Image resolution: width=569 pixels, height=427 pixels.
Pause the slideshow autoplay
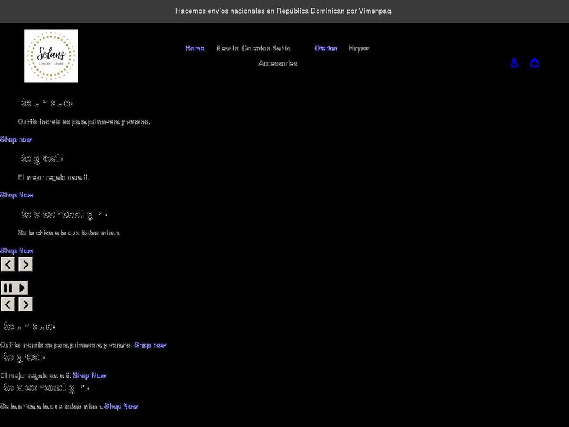pyautogui.click(x=7, y=287)
